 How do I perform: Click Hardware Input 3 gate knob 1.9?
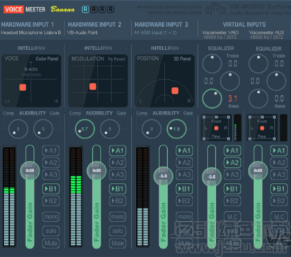coord(176,128)
